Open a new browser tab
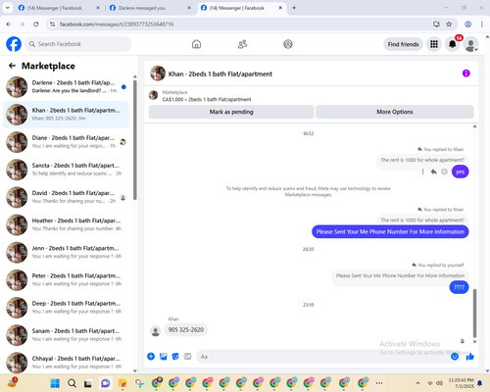 coord(294,8)
